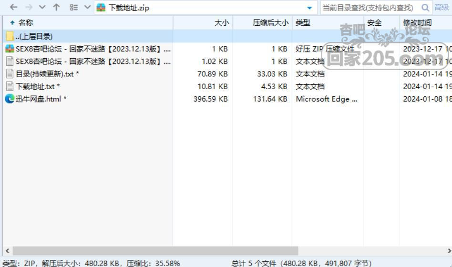This screenshot has width=452, height=267.
Task: Click the 131.64 KB compressed size cell
Action: coord(270,99)
